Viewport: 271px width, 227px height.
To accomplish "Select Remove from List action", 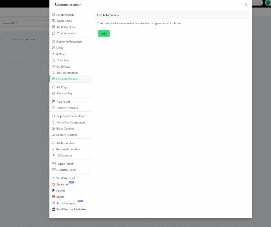I will pos(67,108).
